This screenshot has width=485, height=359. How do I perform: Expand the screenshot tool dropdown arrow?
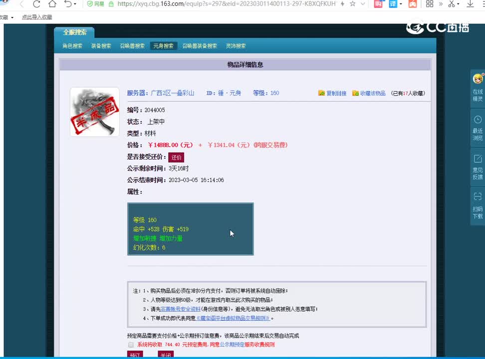[458, 4]
